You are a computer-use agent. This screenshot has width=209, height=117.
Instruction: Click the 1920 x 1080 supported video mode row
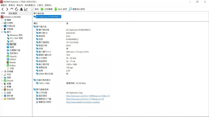pyautogui.click(x=44, y=83)
